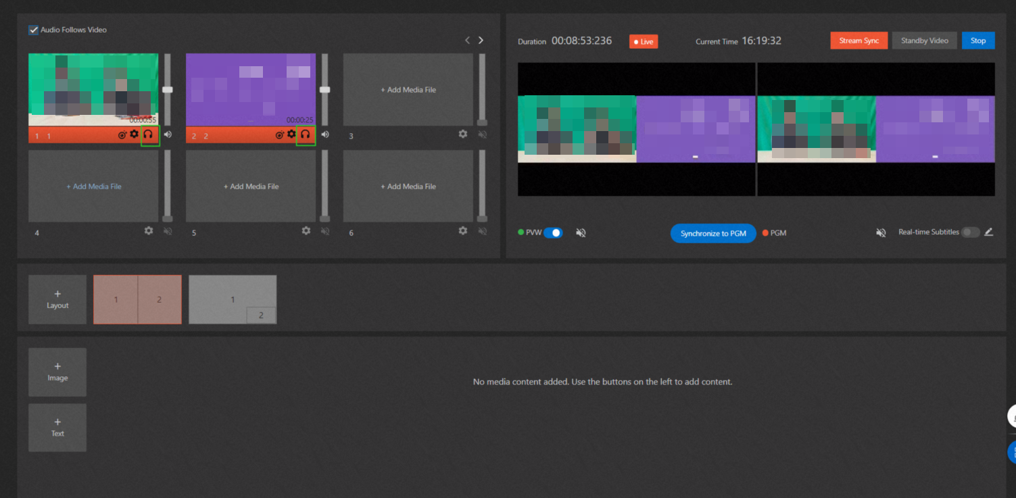Open the settings gear for source 1
Image resolution: width=1016 pixels, height=498 pixels.
[x=134, y=134]
